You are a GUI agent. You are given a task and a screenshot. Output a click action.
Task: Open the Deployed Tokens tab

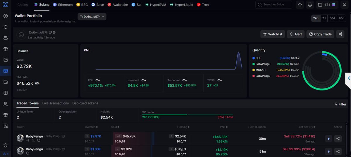[x=85, y=103]
